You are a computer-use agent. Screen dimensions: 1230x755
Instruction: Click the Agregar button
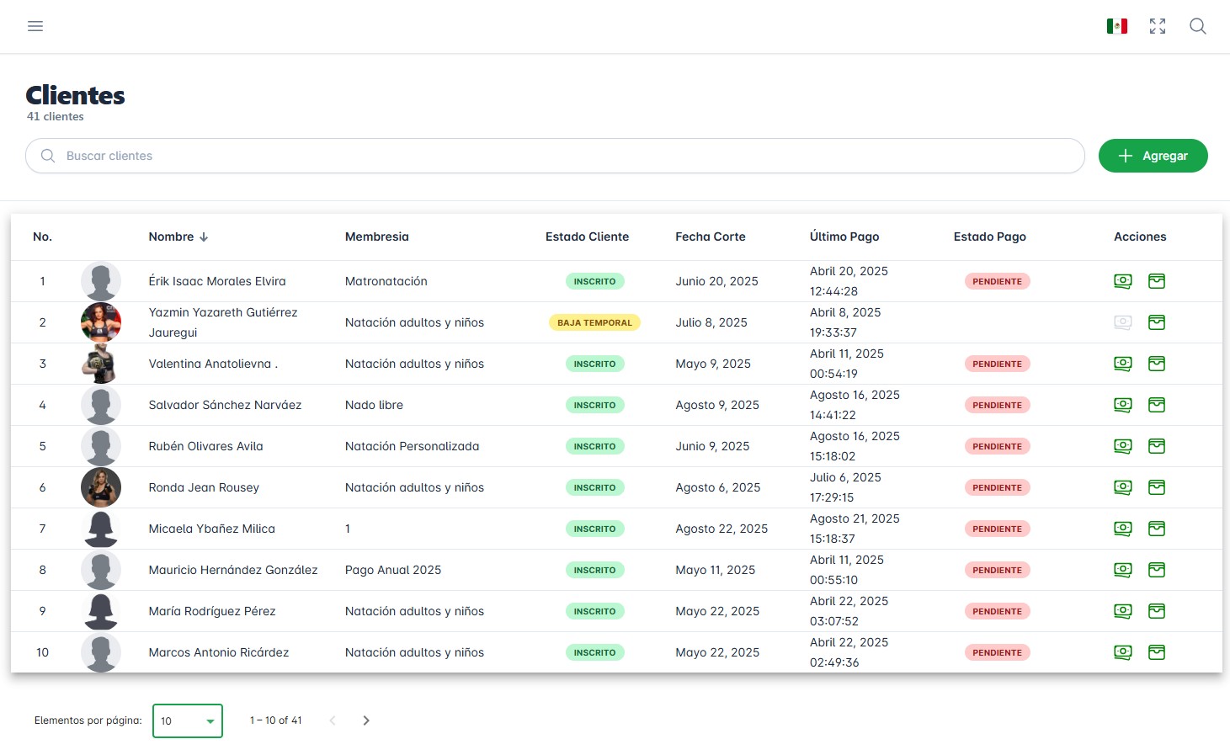(x=1153, y=156)
